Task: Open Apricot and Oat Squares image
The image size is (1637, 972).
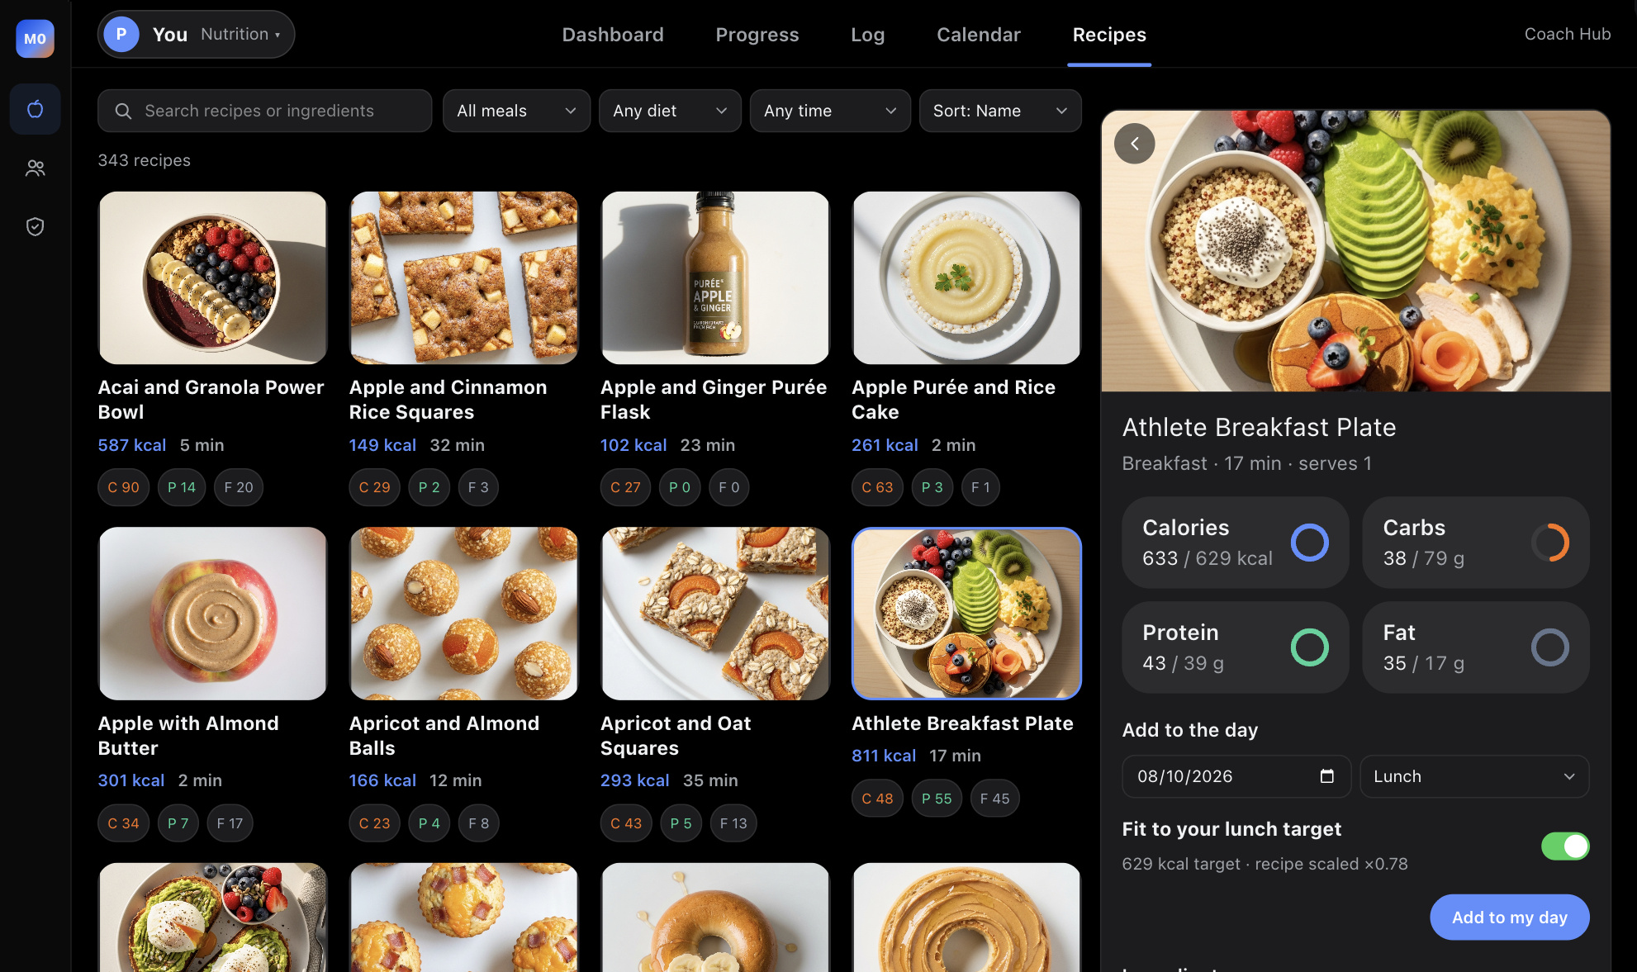Action: coord(714,614)
